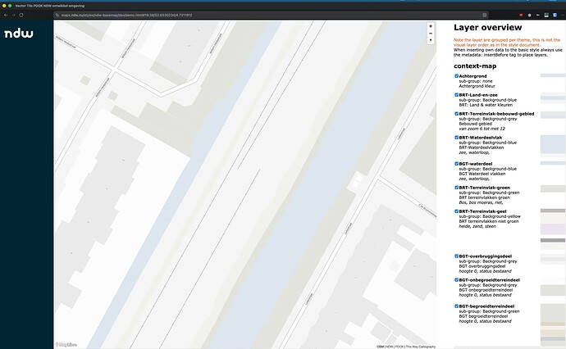
Task: Click the reader view icon in address bar
Action: coord(485,15)
